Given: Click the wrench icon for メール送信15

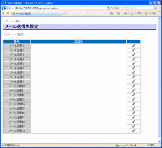Looking at the screenshot, I should [x=134, y=109].
